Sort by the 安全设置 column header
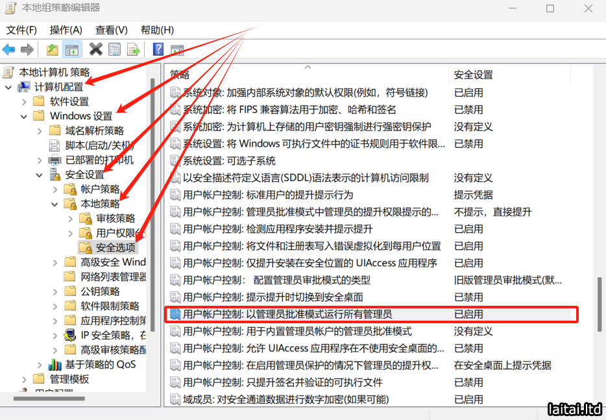The image size is (606, 420). [x=473, y=75]
